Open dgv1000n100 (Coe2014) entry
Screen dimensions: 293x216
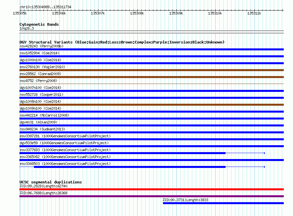[40, 60]
